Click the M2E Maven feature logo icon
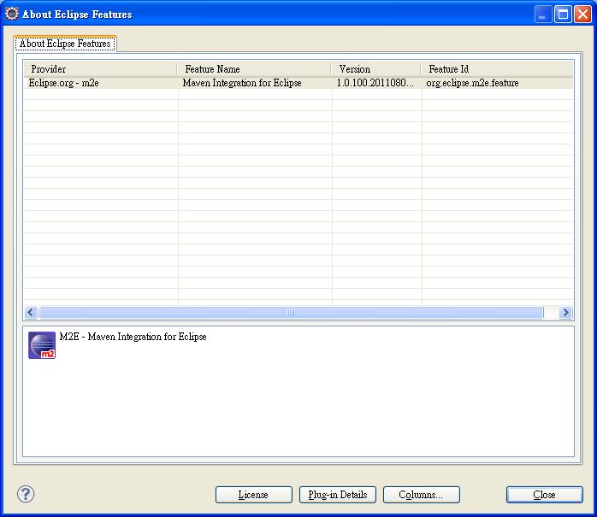597x517 pixels. (42, 345)
